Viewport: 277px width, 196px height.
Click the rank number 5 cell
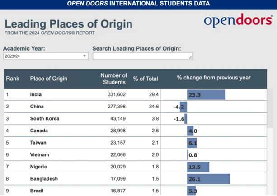click(7, 143)
